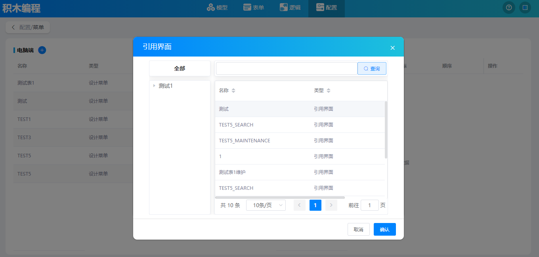This screenshot has height=257, width=539.
Task: Click the help question mark icon
Action: 509,8
